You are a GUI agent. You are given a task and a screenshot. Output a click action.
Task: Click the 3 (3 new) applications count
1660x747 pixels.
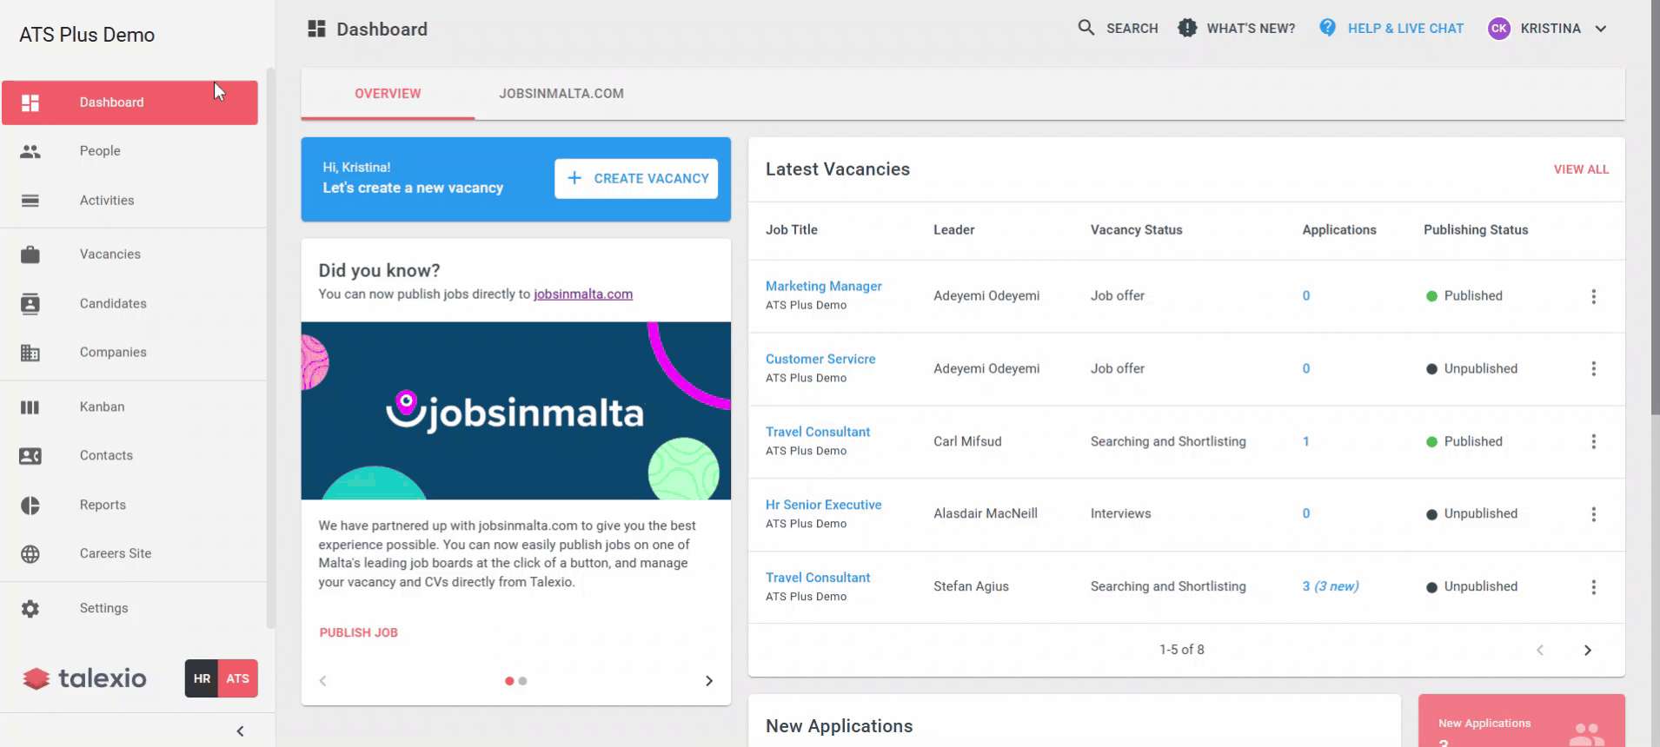pyautogui.click(x=1331, y=587)
